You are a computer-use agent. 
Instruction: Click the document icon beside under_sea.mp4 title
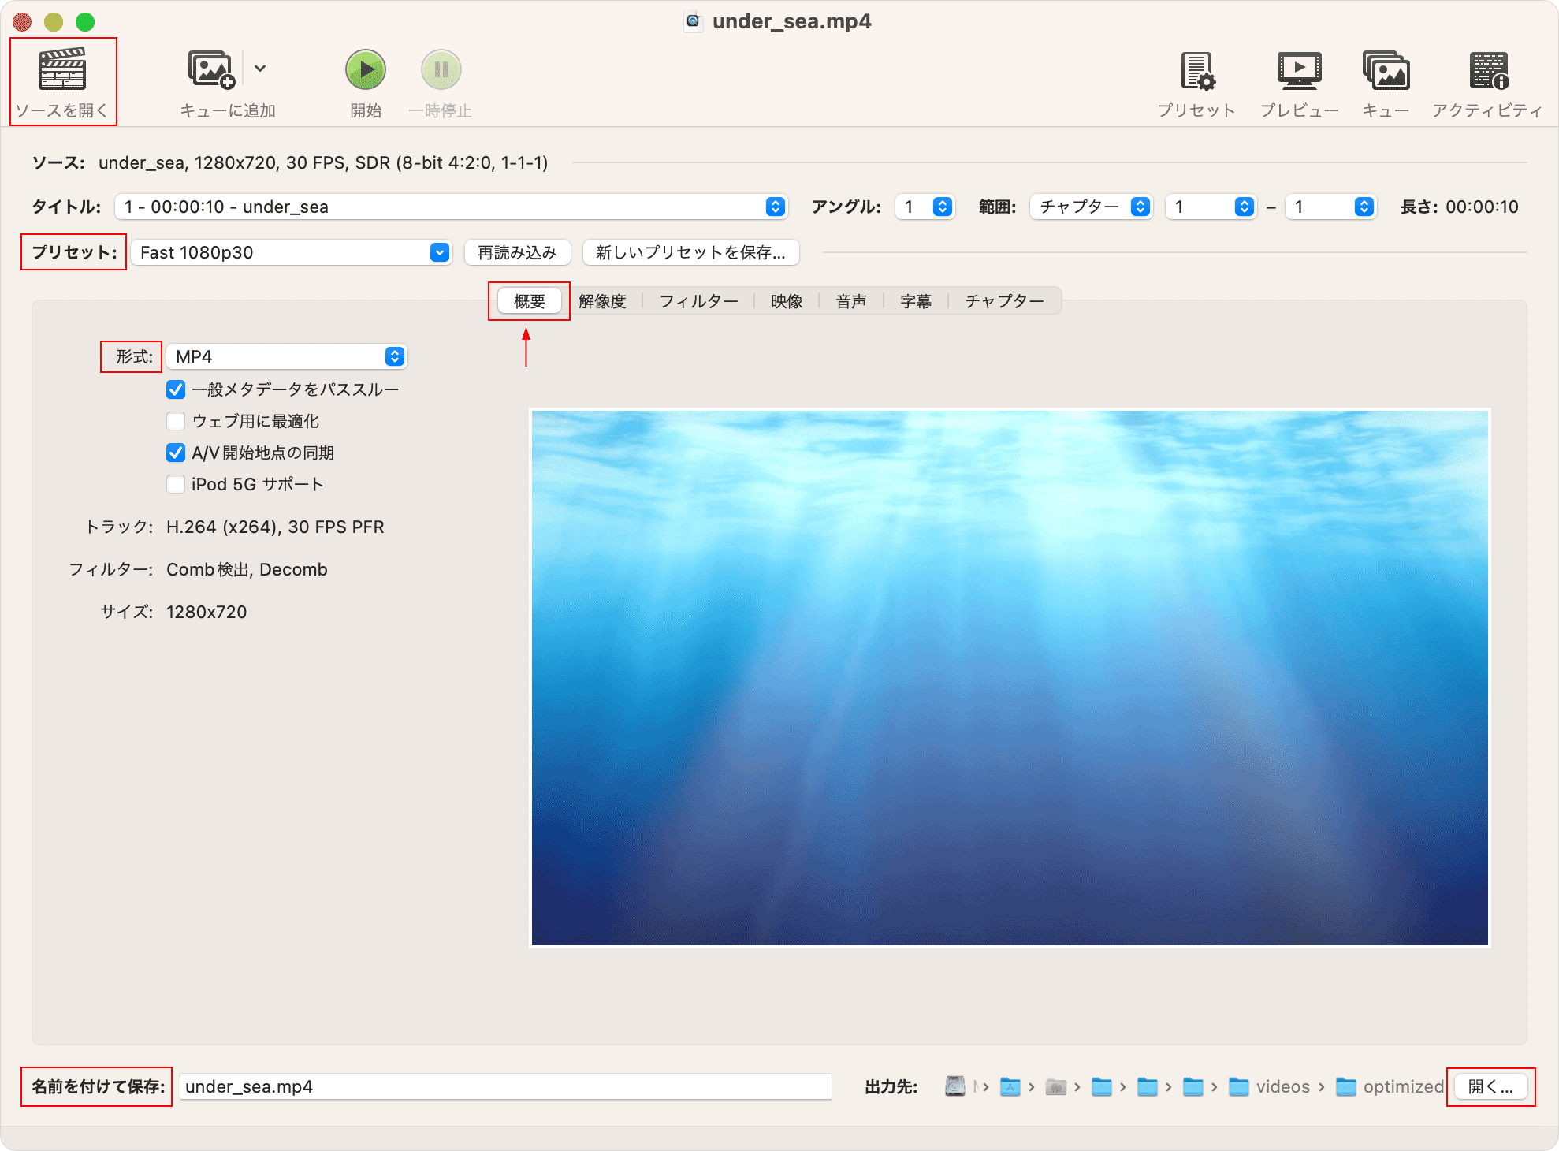click(693, 21)
